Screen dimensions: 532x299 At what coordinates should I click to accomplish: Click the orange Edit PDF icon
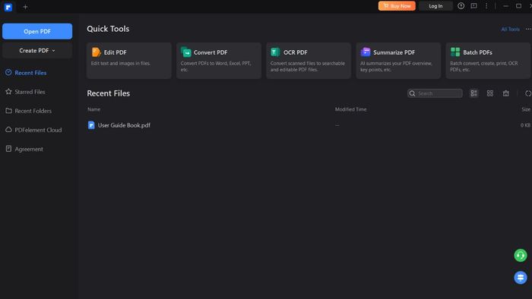(96, 52)
